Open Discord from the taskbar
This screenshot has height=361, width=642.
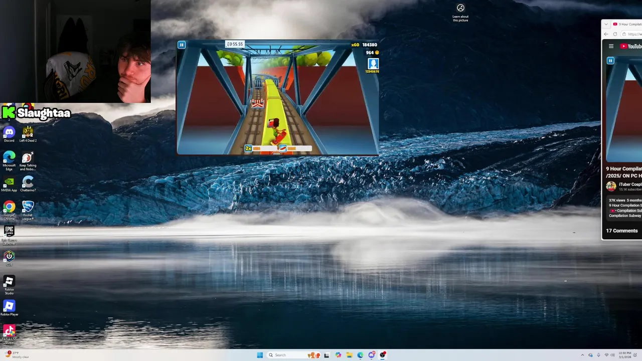pyautogui.click(x=372, y=355)
